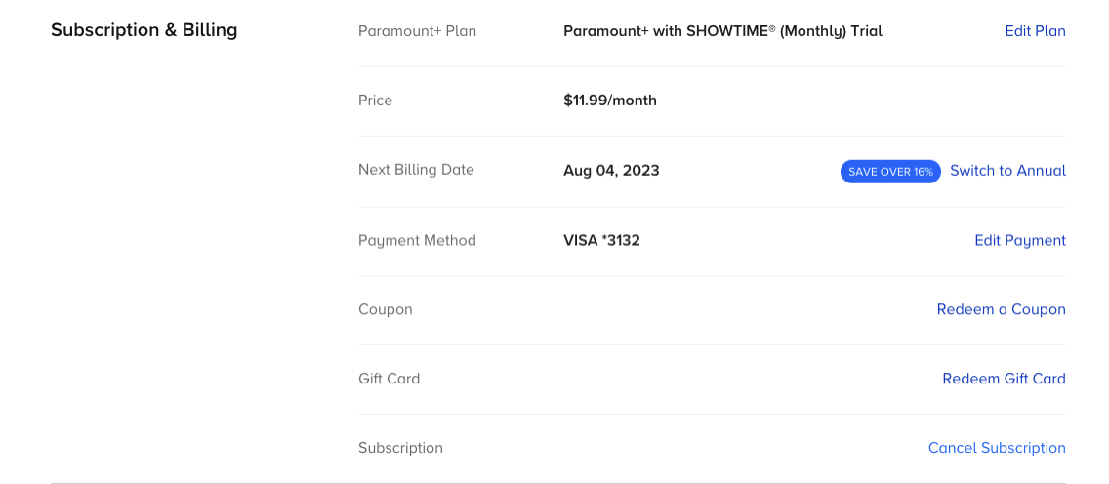Click the Paramount+ Plan label
The image size is (1109, 484).
click(x=417, y=31)
